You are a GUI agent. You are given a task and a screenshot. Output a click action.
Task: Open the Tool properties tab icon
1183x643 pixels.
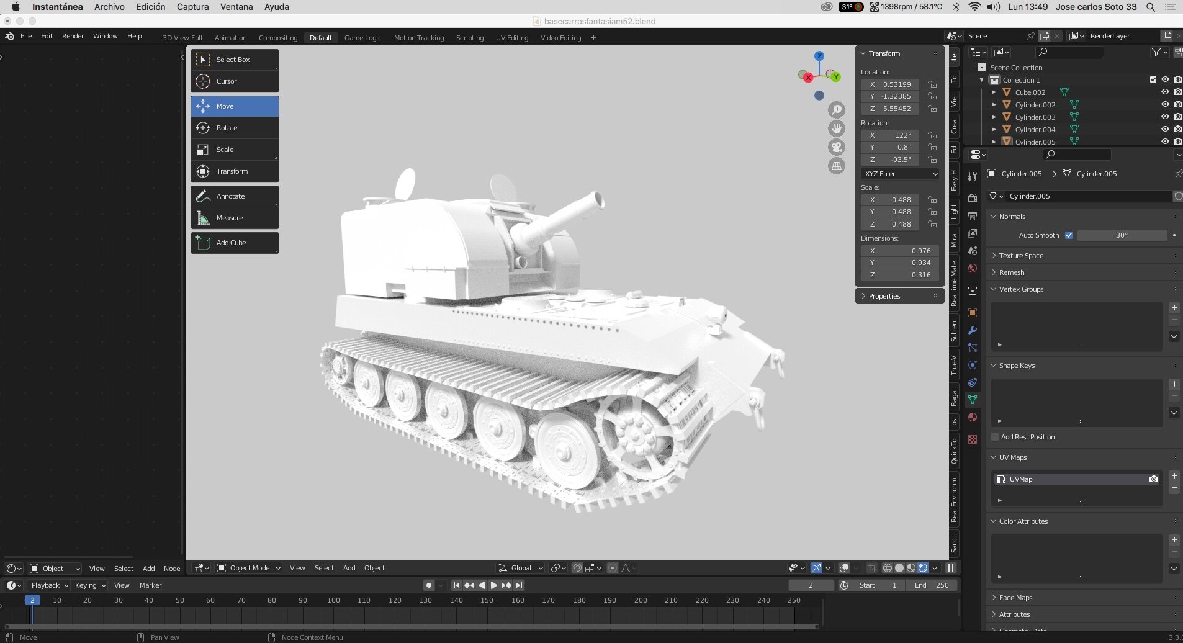click(973, 176)
